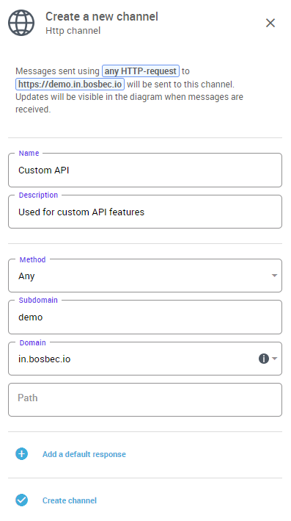
Task: Click the Http channel subtitle
Action: point(73,31)
